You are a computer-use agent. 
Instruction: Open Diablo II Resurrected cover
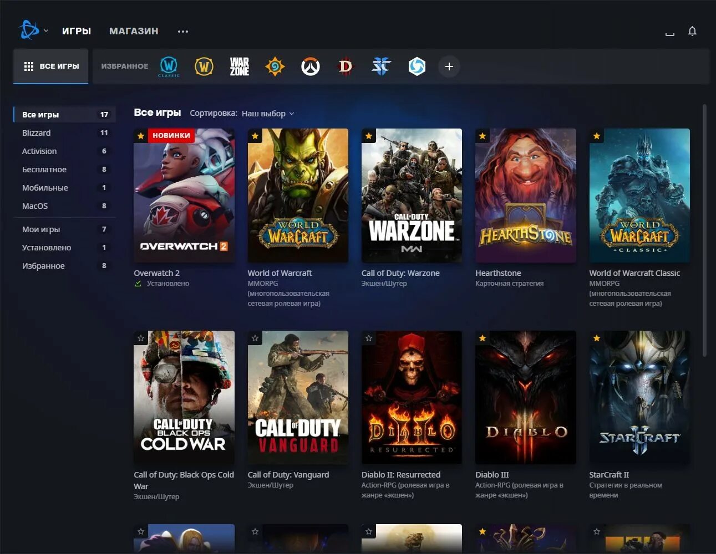coord(412,398)
